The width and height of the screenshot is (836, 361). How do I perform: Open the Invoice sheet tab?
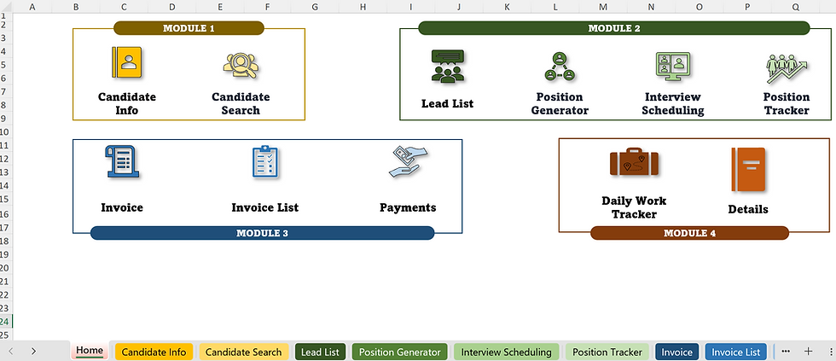coord(677,352)
